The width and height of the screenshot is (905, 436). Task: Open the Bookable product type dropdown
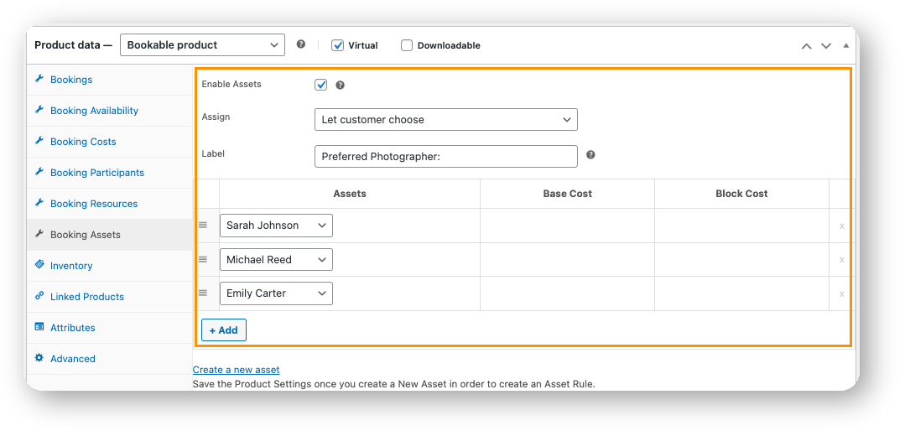tap(203, 45)
